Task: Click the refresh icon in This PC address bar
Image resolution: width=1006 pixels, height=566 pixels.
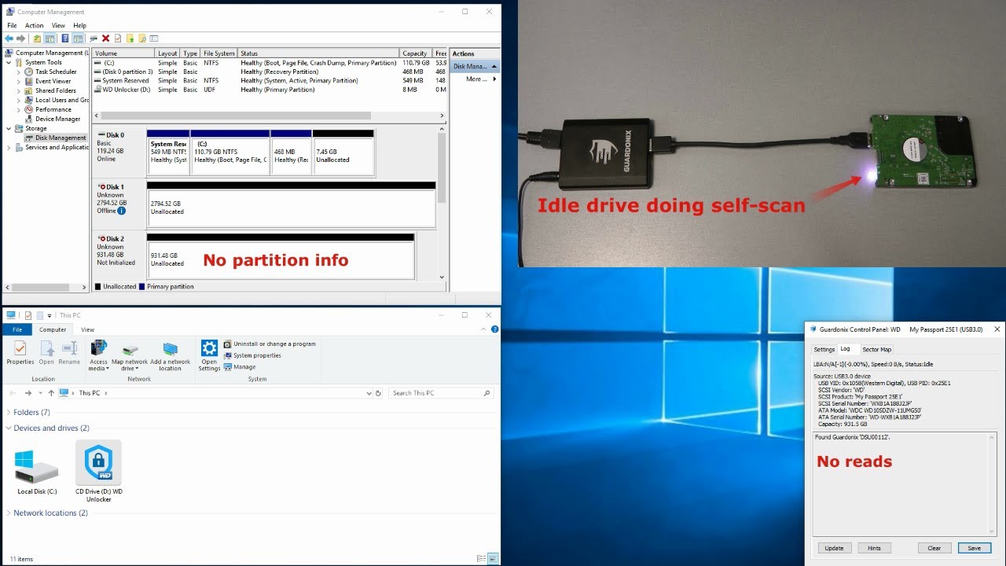Action: pyautogui.click(x=378, y=393)
